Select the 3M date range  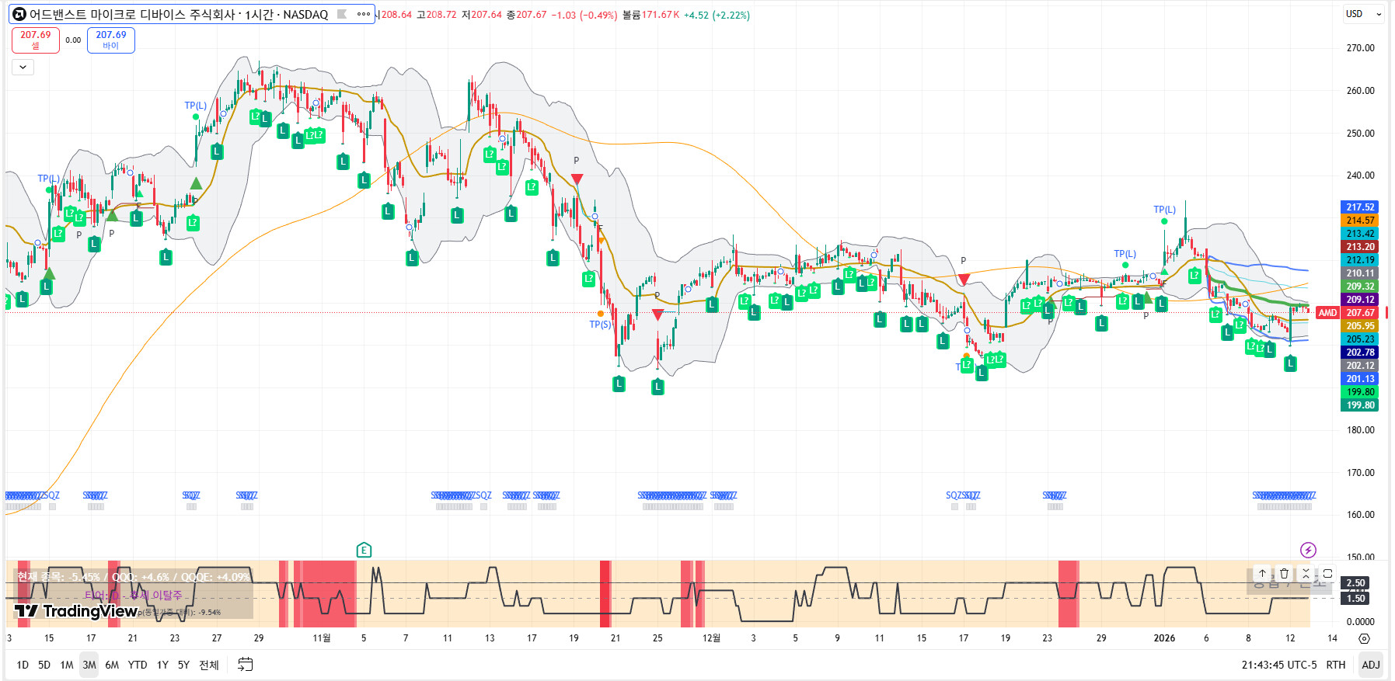click(89, 665)
